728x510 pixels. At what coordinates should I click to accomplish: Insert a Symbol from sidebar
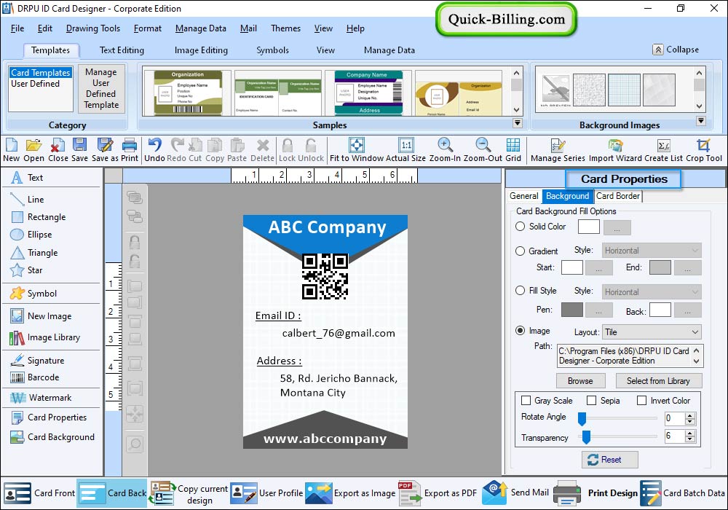(33, 294)
